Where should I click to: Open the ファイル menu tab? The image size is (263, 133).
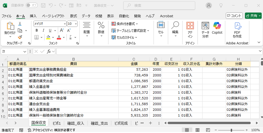point(7,16)
